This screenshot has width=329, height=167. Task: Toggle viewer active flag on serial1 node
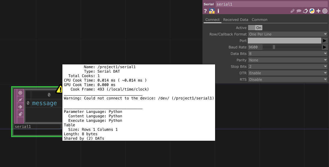[x=20, y=93]
